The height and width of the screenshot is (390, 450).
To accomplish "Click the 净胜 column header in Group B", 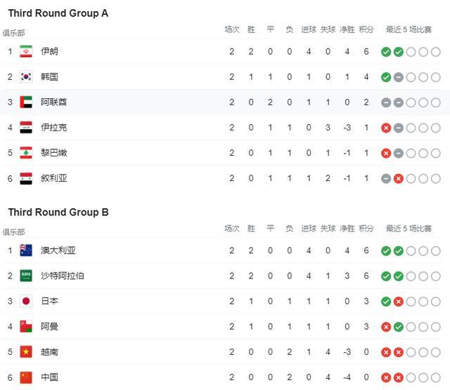I will pos(347,228).
